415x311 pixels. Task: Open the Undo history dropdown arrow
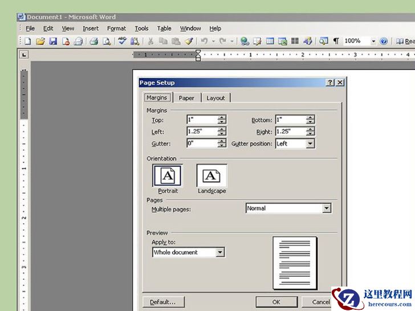pyautogui.click(x=213, y=41)
